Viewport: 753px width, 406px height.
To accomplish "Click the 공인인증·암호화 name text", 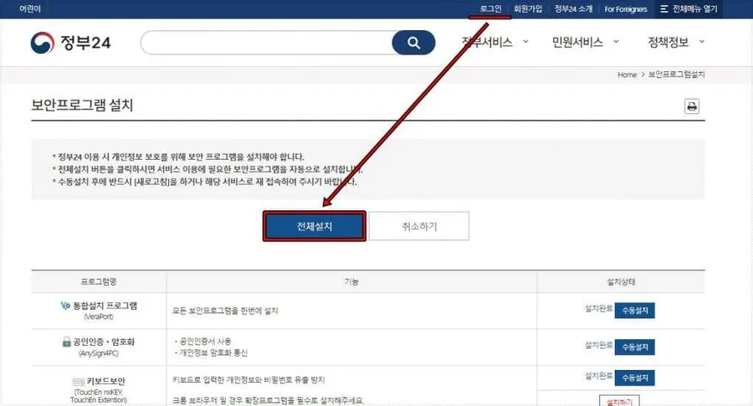I will click(x=104, y=342).
